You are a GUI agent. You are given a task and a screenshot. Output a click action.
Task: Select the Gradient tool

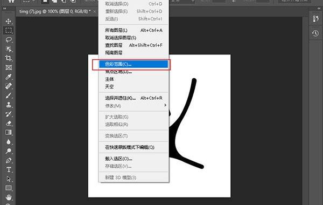pos(9,132)
